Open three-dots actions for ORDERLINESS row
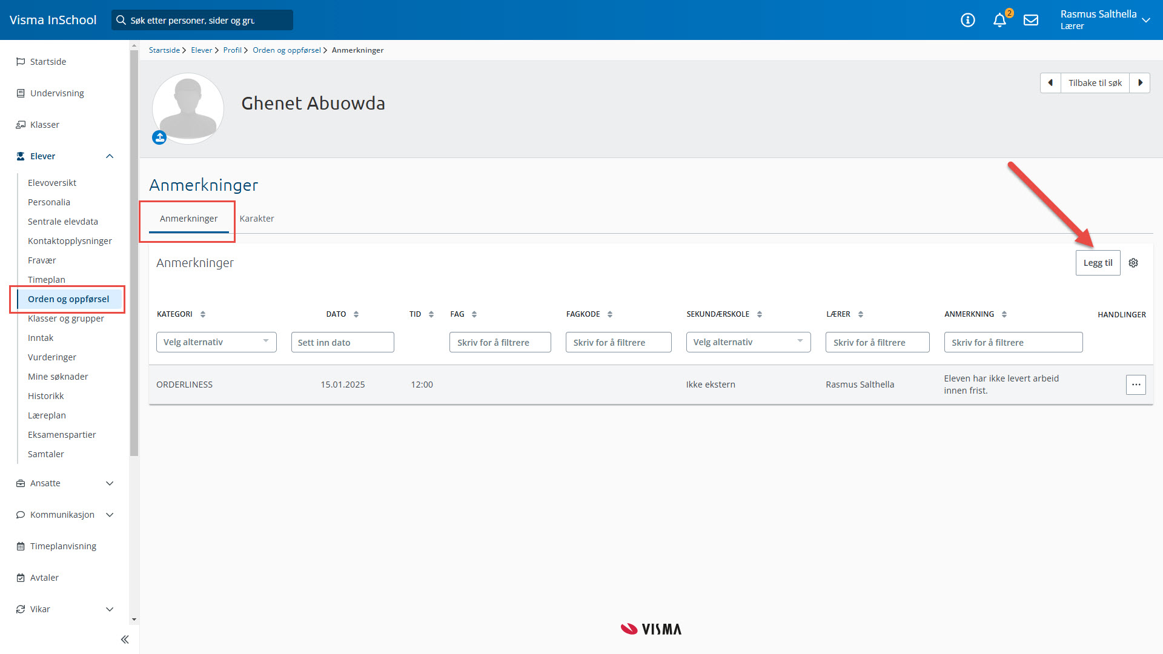Viewport: 1163px width, 654px height. click(1136, 385)
